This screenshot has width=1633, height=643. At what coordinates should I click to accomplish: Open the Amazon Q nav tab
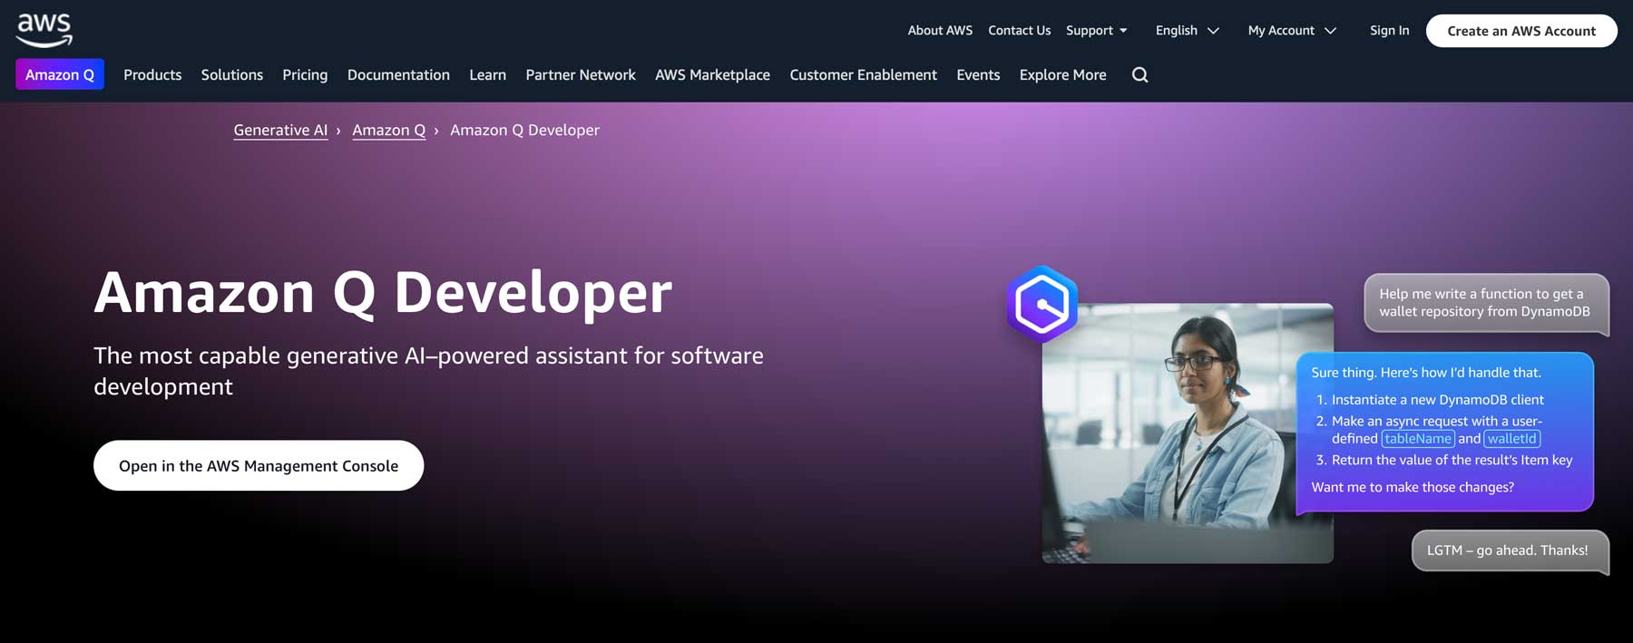(x=60, y=74)
